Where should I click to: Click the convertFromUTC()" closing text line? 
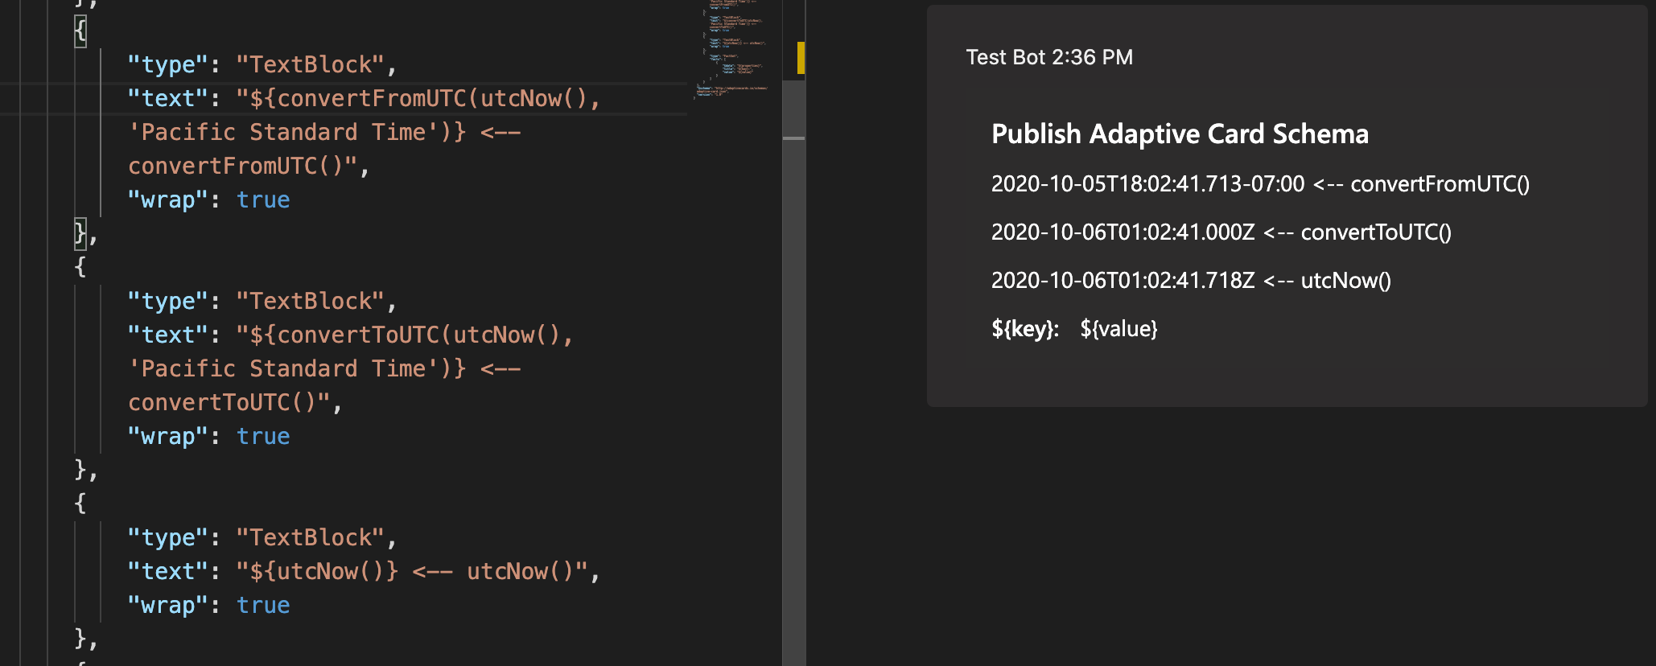(249, 166)
